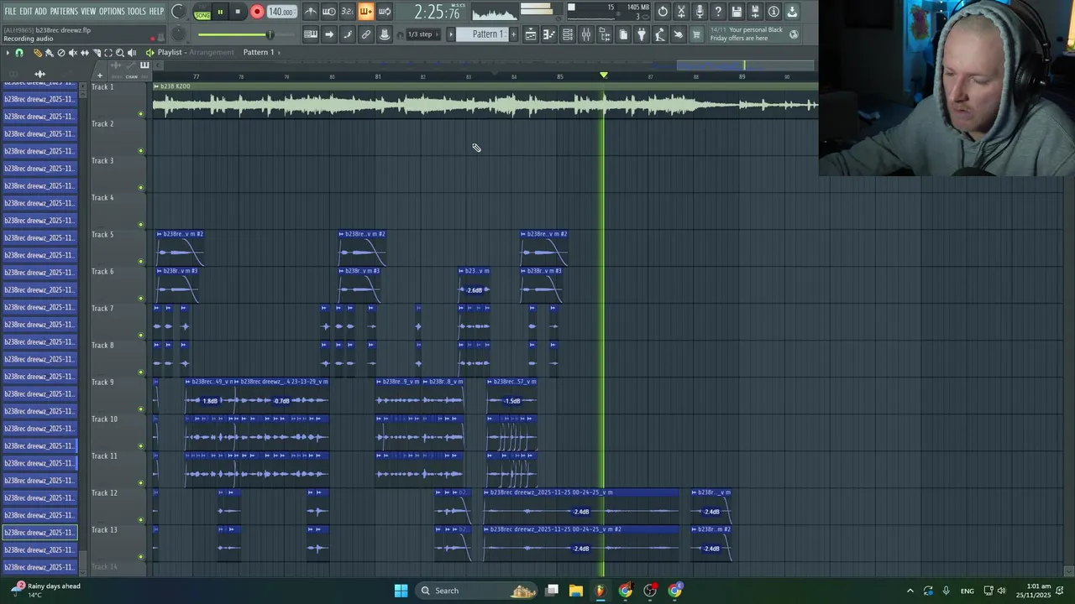Open the Piano roll view icon

coord(549,34)
